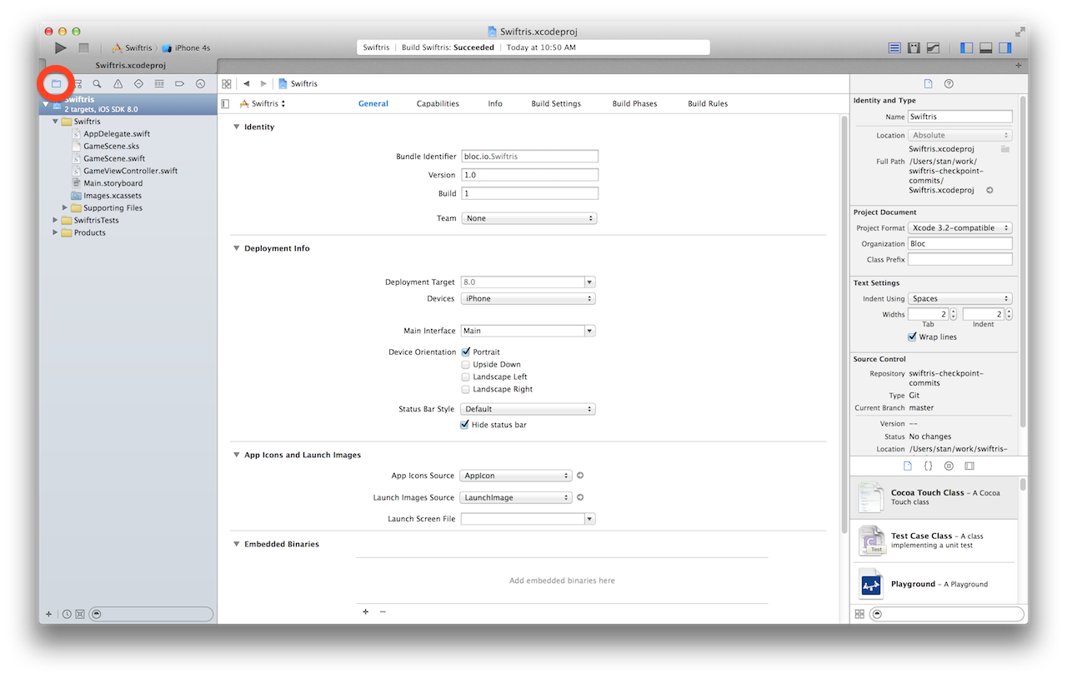Image resolution: width=1067 pixels, height=678 pixels.
Task: Open the Project Format dropdown
Action: (960, 228)
